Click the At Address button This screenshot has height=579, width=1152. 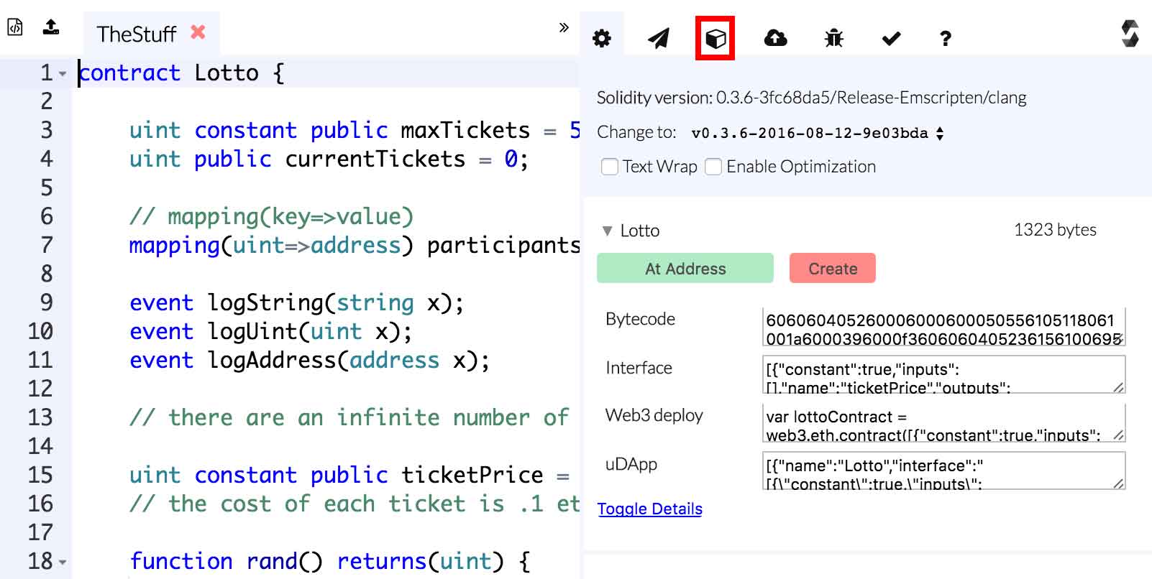click(685, 269)
